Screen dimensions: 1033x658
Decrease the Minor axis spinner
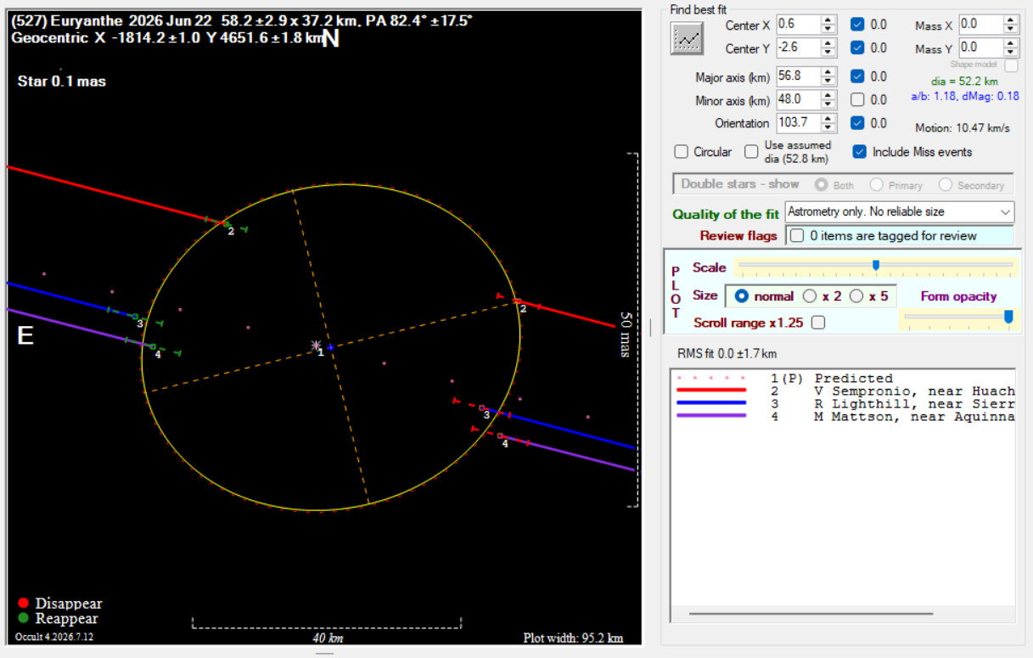[x=828, y=105]
